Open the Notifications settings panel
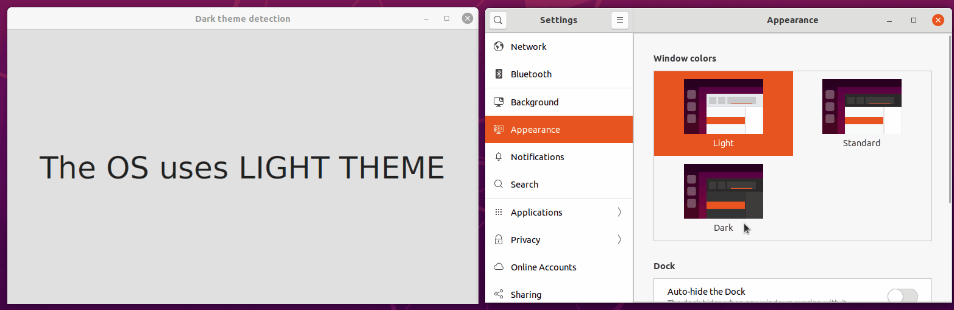Screen dimensions: 954x310 coord(559,157)
